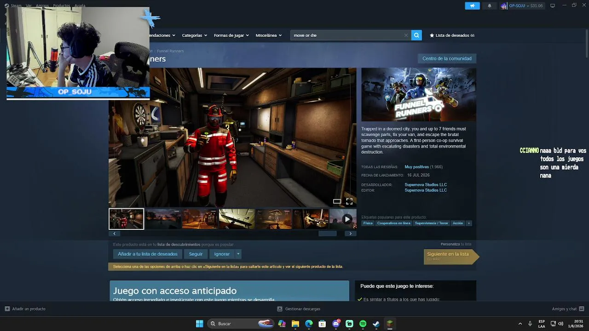The width and height of the screenshot is (589, 331).
Task: Open Copilot from the taskbar
Action: [282, 324]
